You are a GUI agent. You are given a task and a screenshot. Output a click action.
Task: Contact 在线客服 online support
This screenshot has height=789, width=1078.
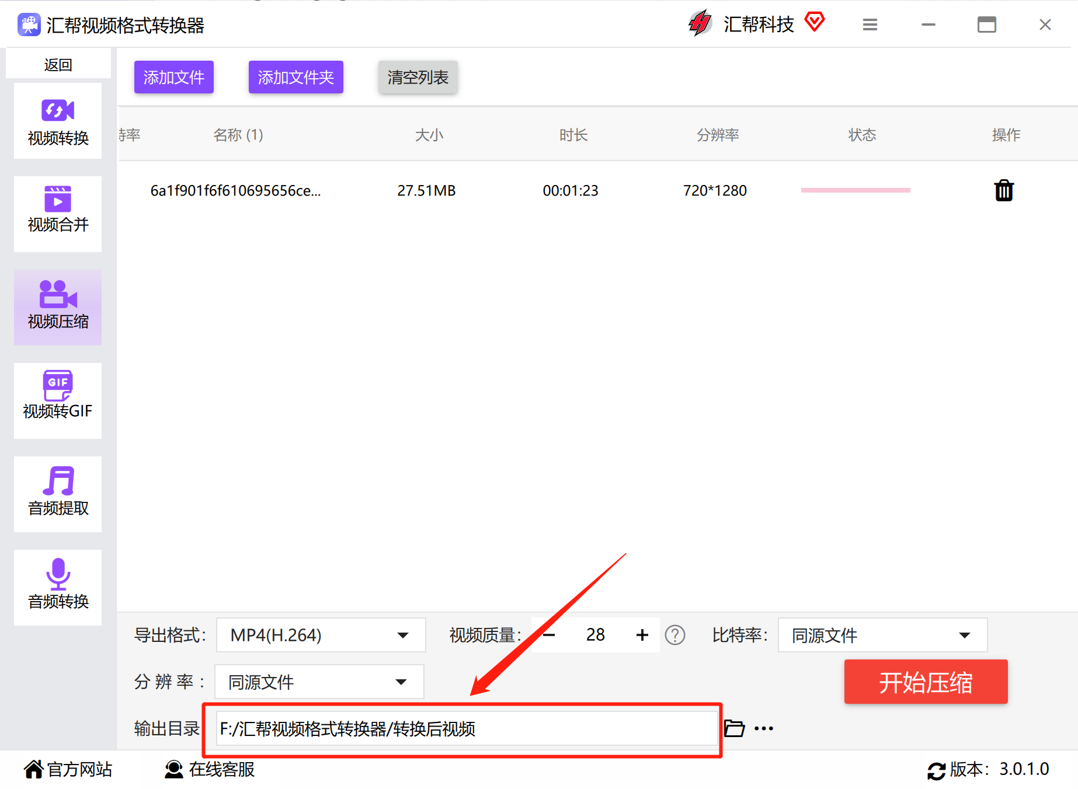point(210,769)
